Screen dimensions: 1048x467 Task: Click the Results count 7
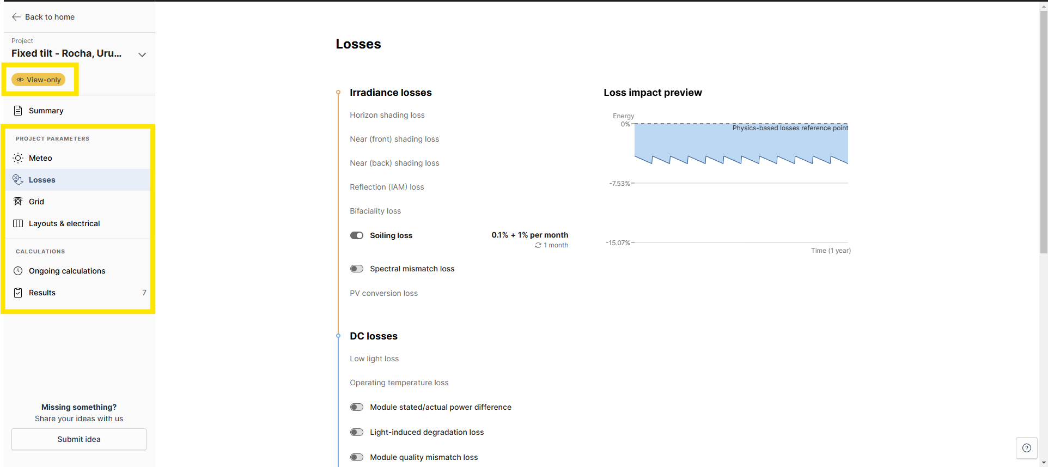(144, 293)
